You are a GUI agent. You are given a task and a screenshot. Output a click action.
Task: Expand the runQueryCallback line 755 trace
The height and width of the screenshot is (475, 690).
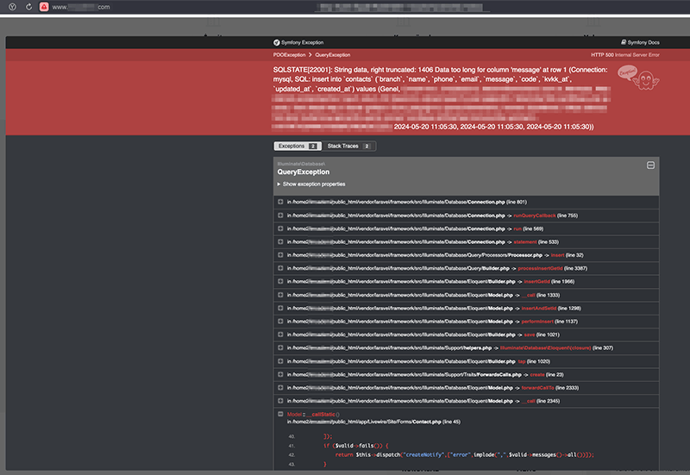click(x=280, y=216)
